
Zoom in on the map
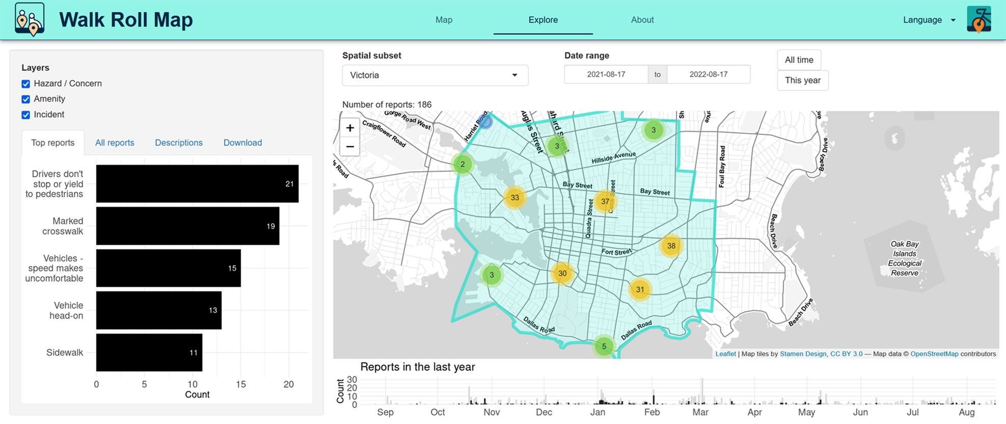(x=350, y=128)
